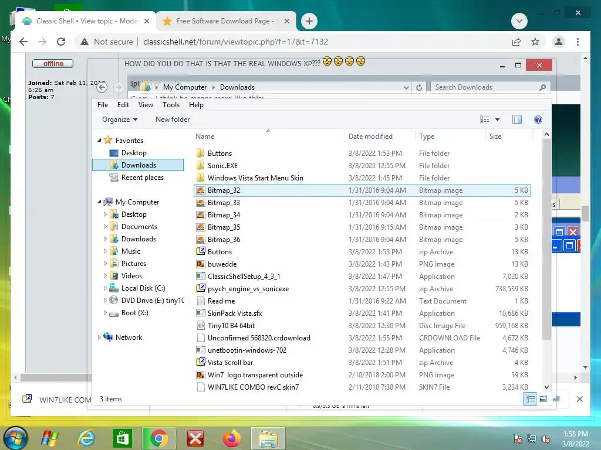Open Explorer help question mark icon

[538, 120]
